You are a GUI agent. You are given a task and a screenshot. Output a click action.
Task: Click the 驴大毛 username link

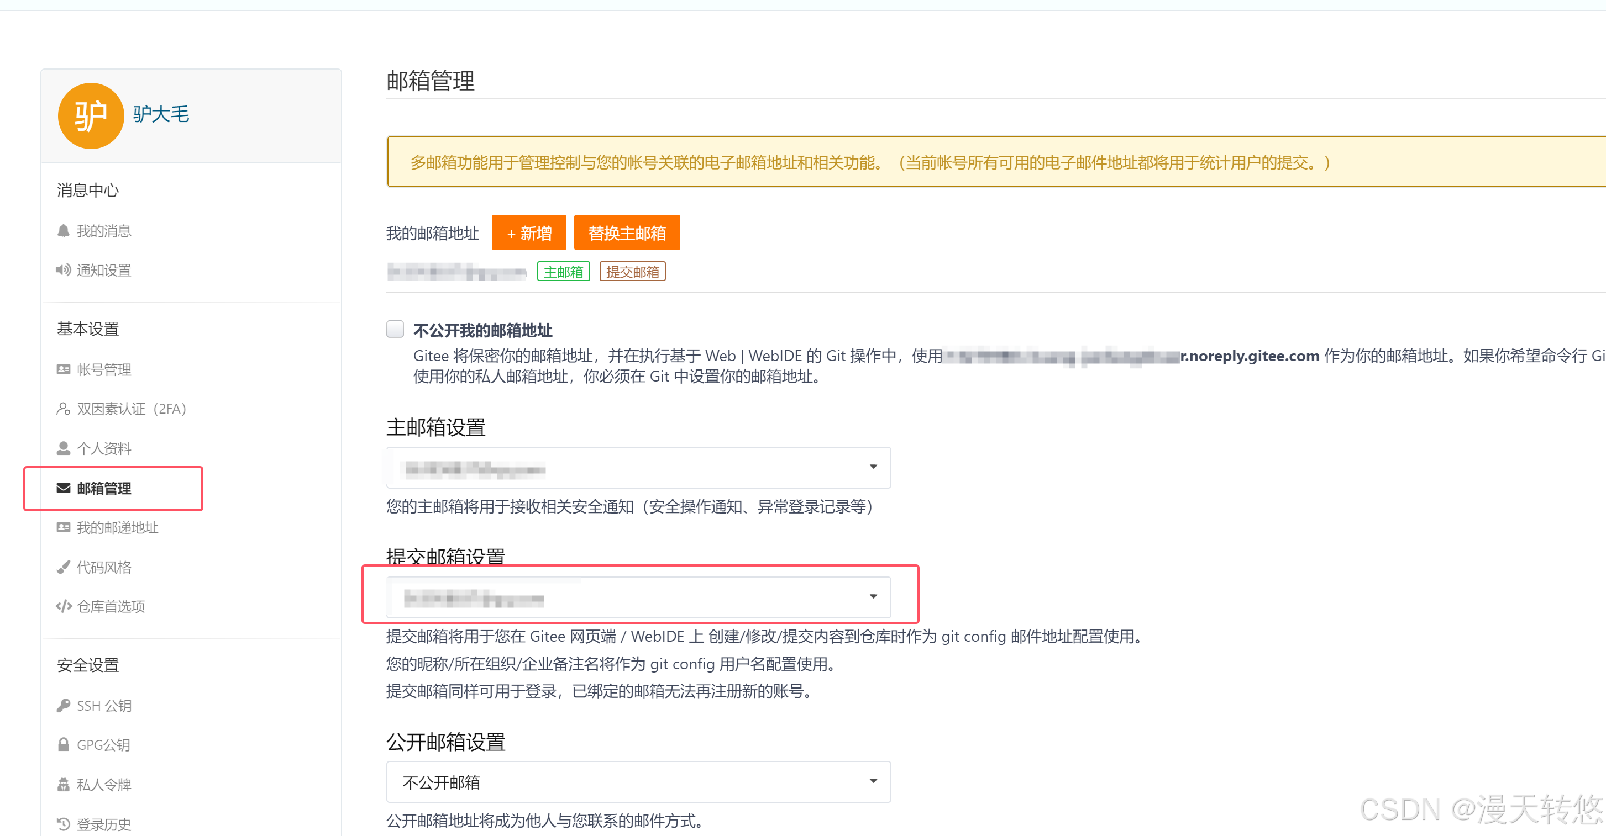(x=161, y=115)
